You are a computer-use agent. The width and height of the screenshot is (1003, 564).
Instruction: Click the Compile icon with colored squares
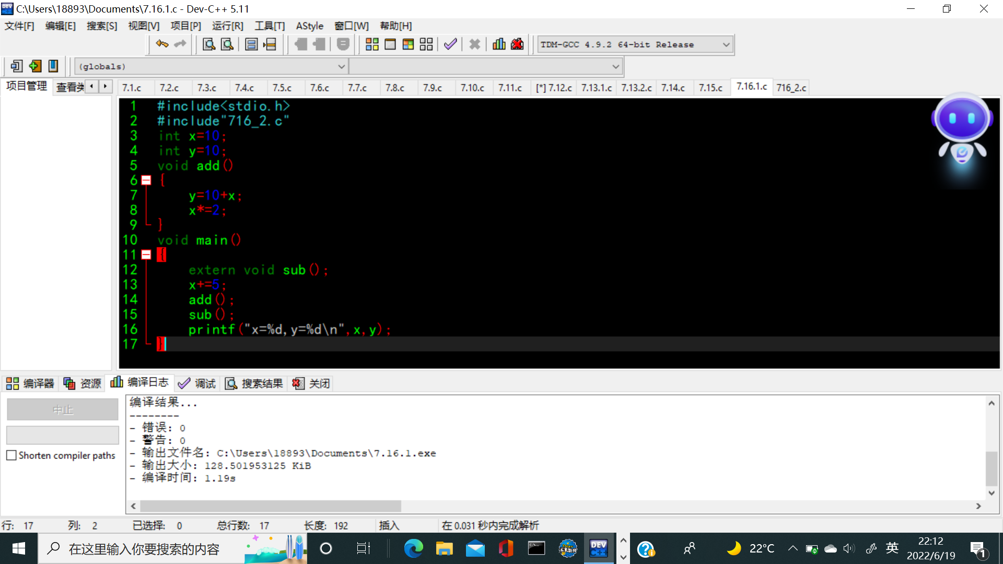pyautogui.click(x=372, y=44)
